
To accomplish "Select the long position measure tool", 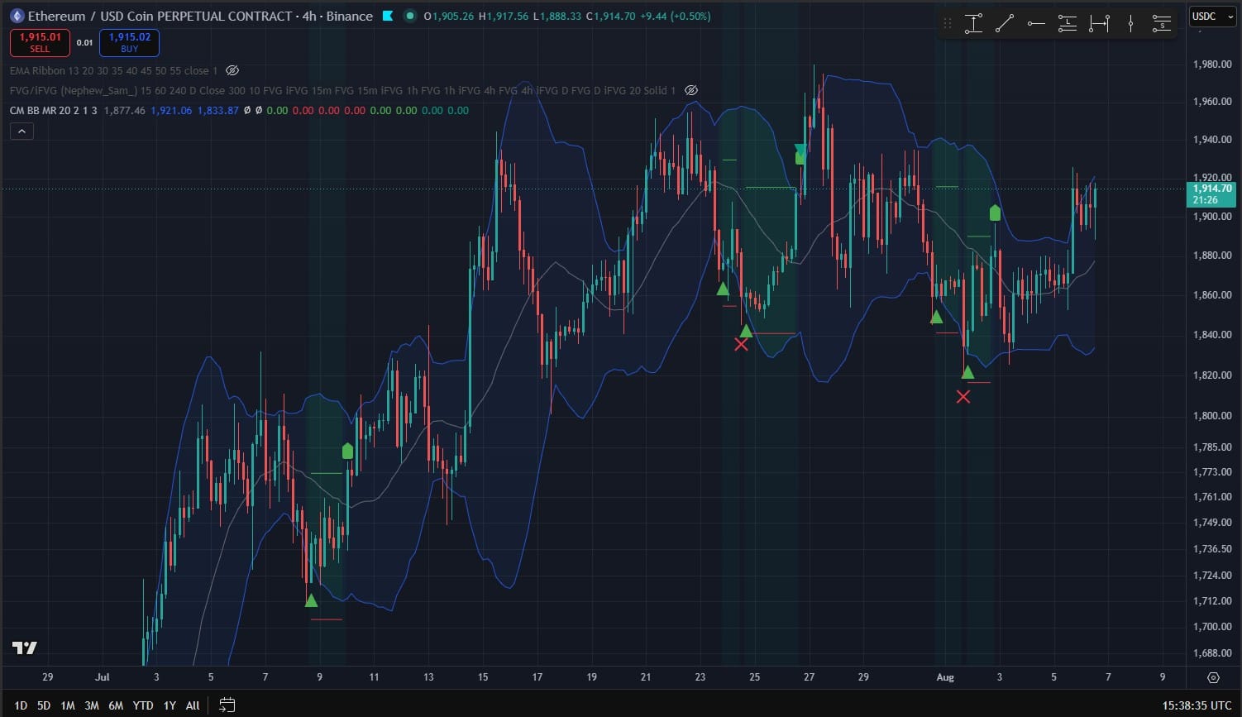I will coord(974,24).
